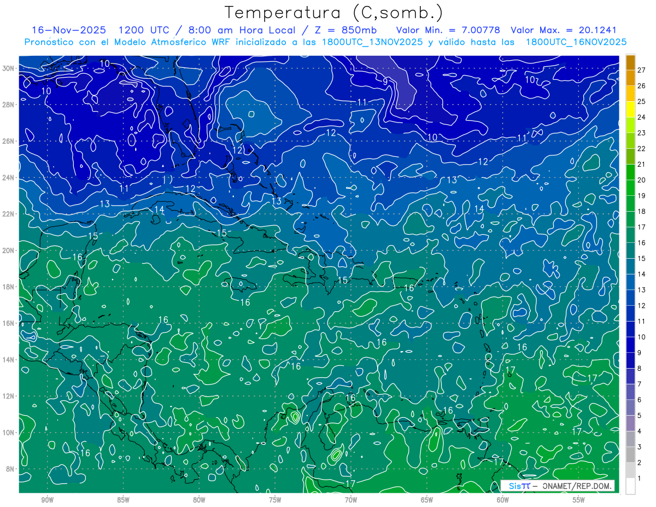
Task: Click the 75W longitude axis label
Action: point(275,500)
